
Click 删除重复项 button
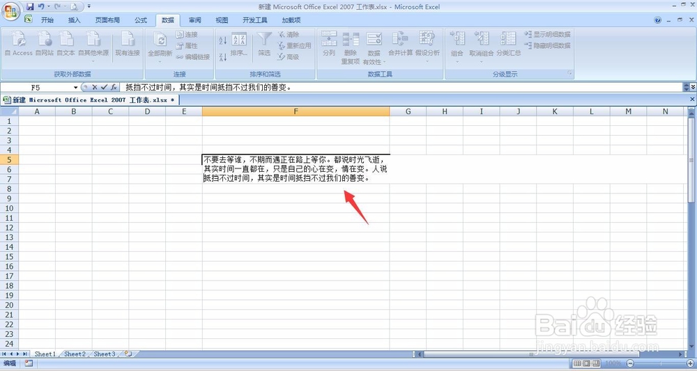[351, 47]
